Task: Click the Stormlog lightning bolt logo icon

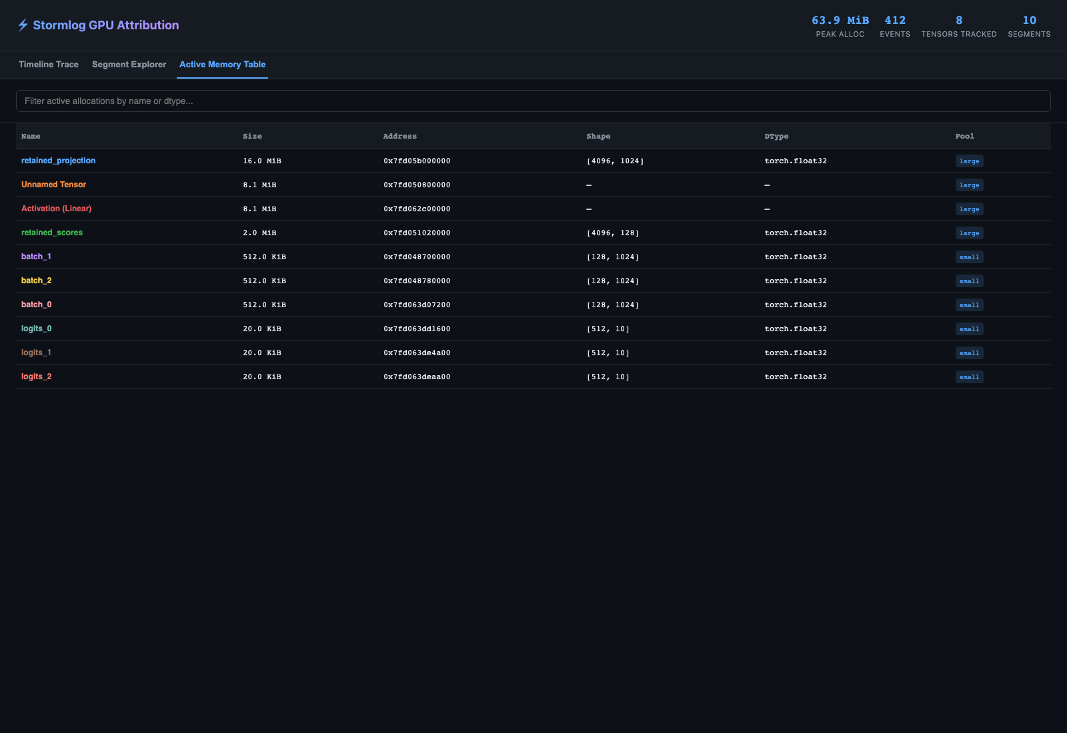Action: (23, 25)
